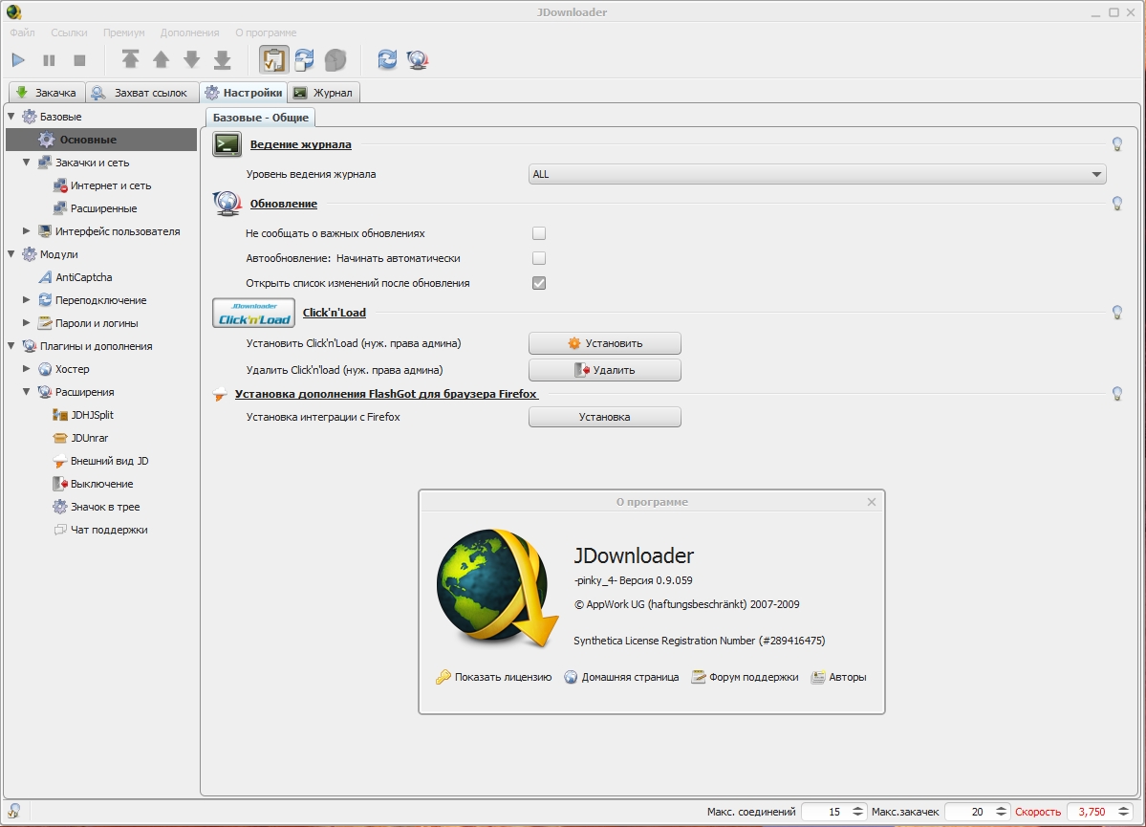Click help bulb next to FlashGot section
The width and height of the screenshot is (1146, 827).
coord(1116,393)
